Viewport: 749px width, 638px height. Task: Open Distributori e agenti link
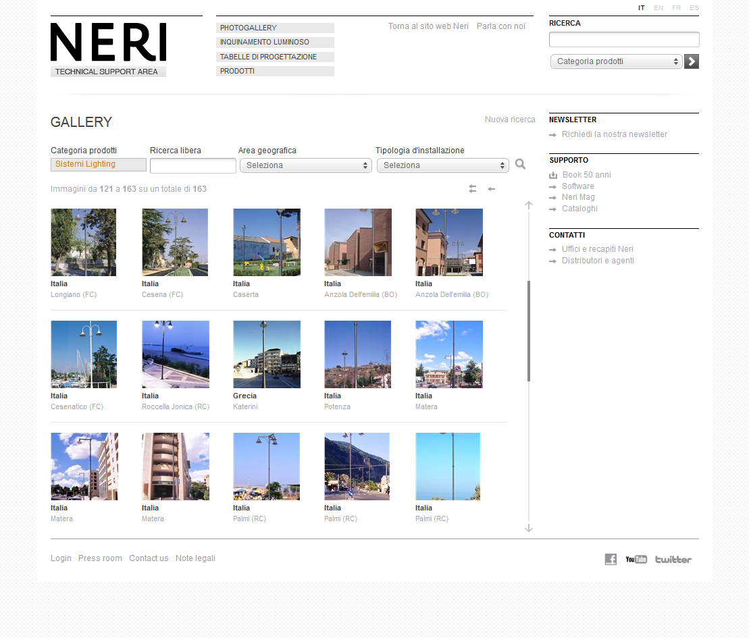pyautogui.click(x=598, y=261)
